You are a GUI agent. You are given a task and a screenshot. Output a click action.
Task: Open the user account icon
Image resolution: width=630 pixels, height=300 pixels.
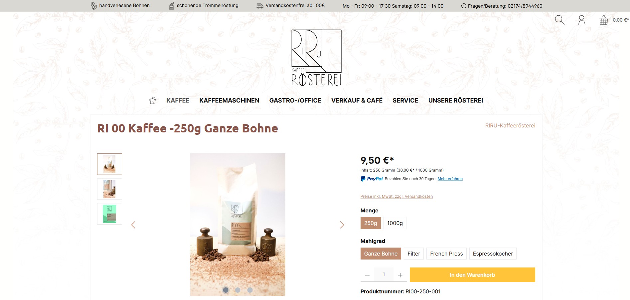pos(581,20)
